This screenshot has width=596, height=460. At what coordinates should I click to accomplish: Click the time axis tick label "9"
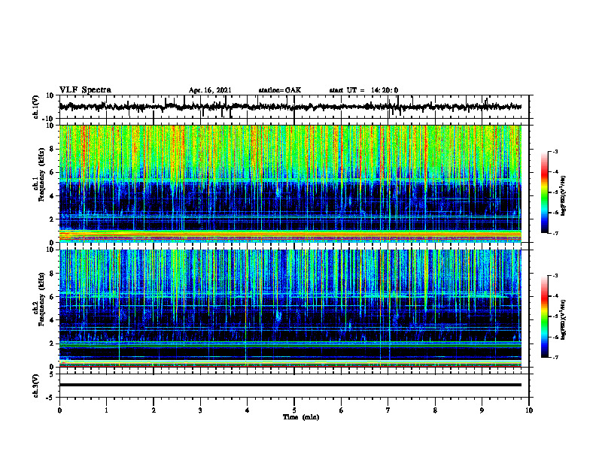coord(482,410)
